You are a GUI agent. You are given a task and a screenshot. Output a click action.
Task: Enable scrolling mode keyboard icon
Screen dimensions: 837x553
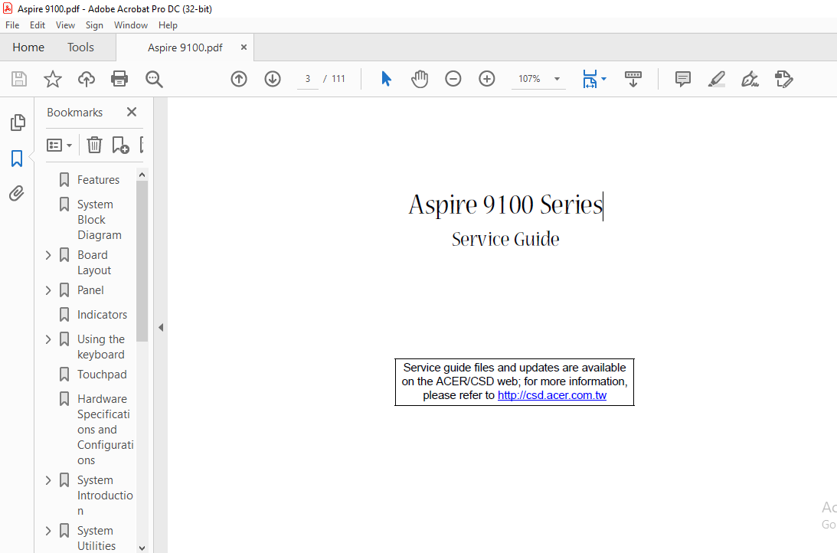(x=633, y=79)
